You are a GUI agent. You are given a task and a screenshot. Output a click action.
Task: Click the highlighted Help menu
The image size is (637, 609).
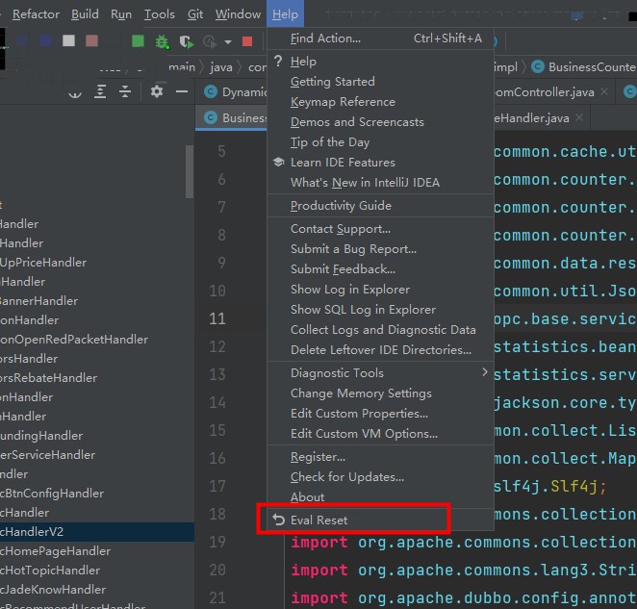[285, 14]
